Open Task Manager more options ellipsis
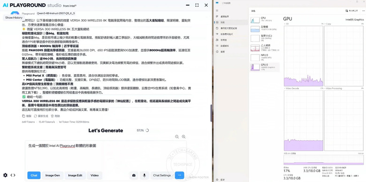This screenshot has width=366, height=182. coord(363,11)
